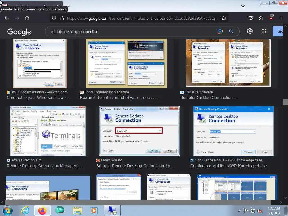Open 'Remote Desktop Connection Managers ...' link
The height and width of the screenshot is (216, 288).
[x=45, y=166]
